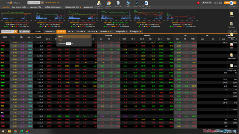Click the AAA stock symbol
The image size is (239, 134).
coord(3,43)
